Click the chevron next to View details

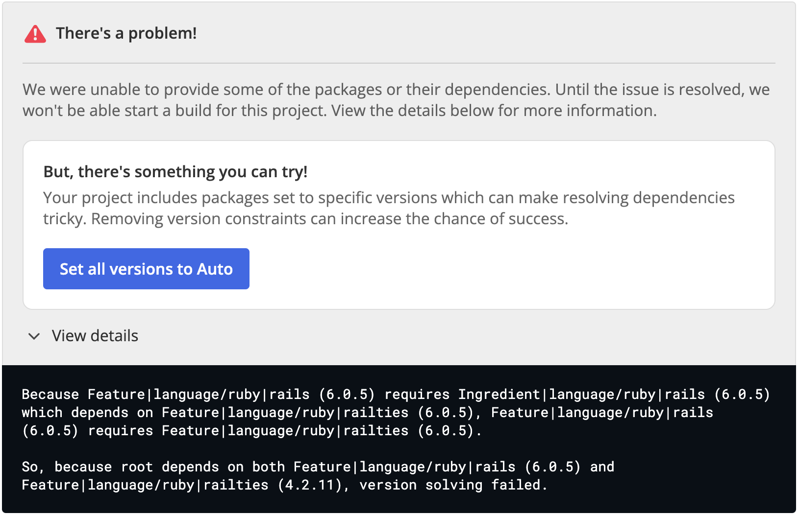click(x=33, y=337)
